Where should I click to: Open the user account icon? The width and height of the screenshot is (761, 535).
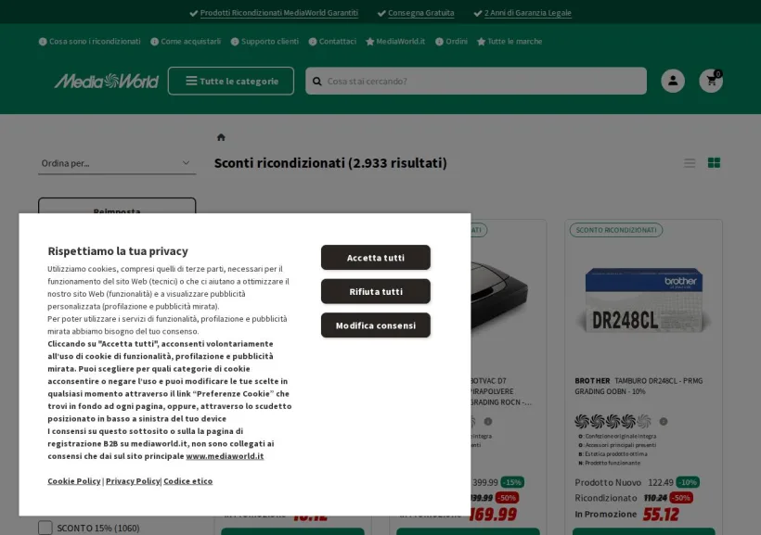coord(673,81)
